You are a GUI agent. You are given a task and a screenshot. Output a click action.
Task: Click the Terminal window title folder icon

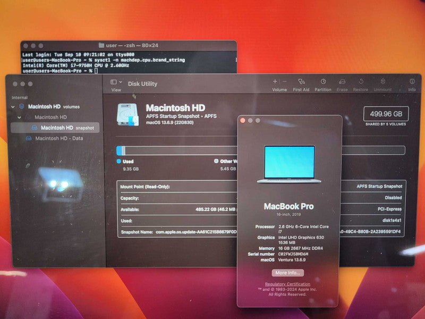click(101, 45)
